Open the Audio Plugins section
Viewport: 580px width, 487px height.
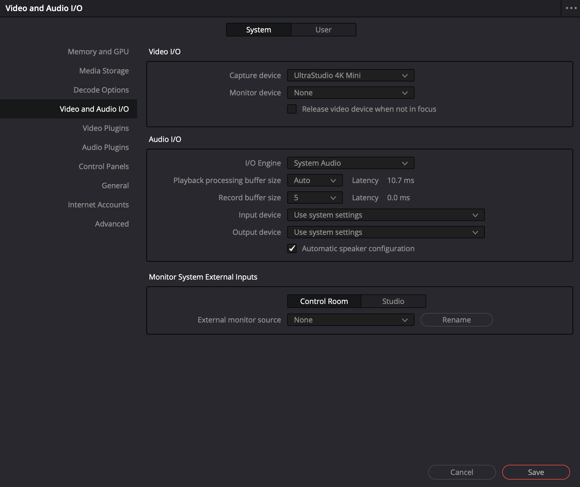click(x=105, y=147)
